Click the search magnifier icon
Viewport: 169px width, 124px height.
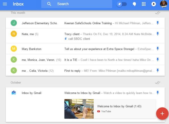tap(49, 4)
